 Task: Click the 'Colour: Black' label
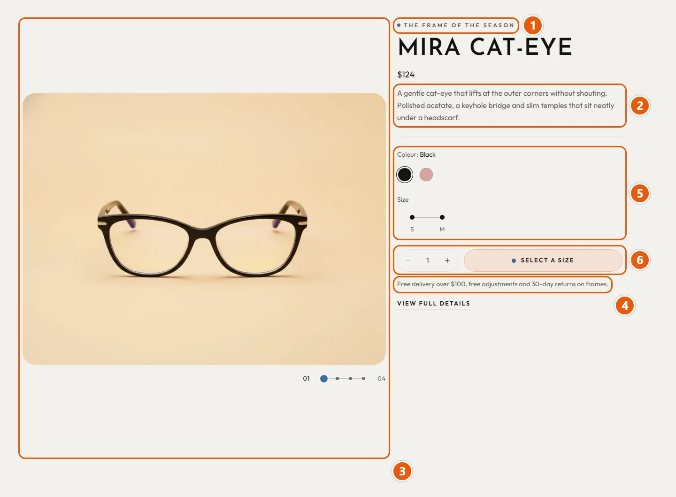416,155
